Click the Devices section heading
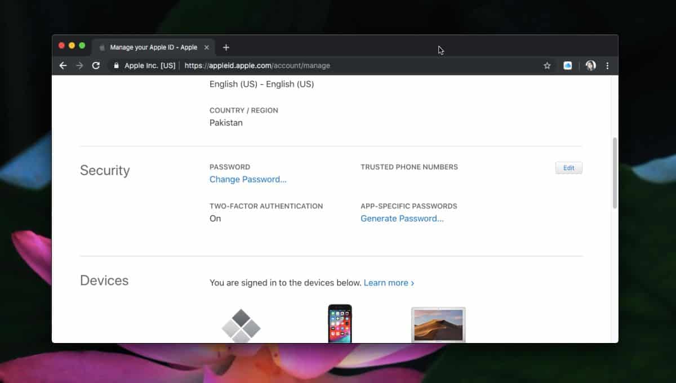The width and height of the screenshot is (676, 383). 104,280
